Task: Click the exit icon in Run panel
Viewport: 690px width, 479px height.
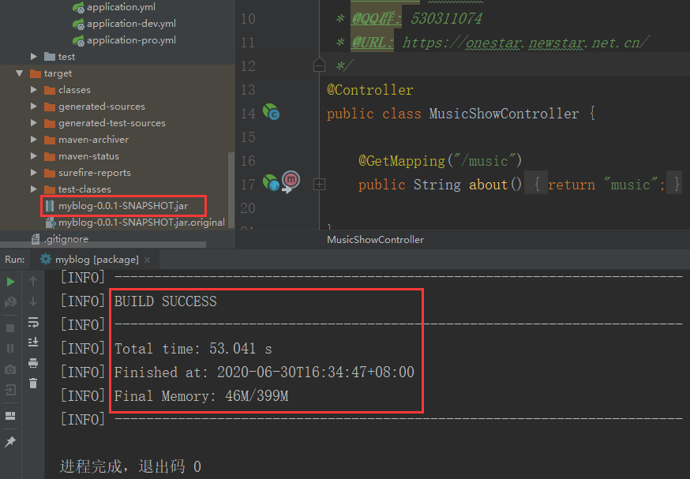Action: pos(10,390)
